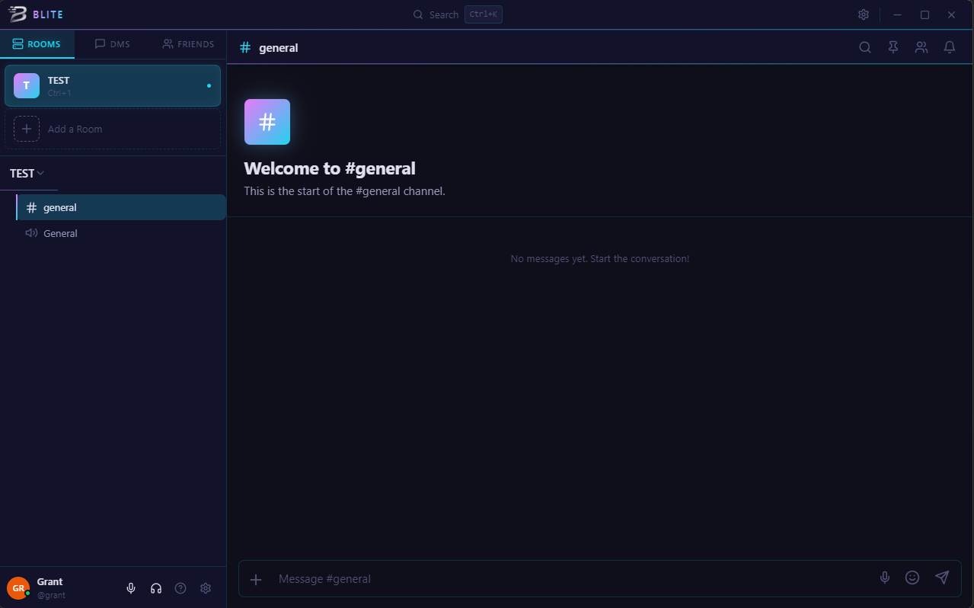Click the large hashtag welcome icon
The width and height of the screenshot is (974, 608).
click(267, 122)
